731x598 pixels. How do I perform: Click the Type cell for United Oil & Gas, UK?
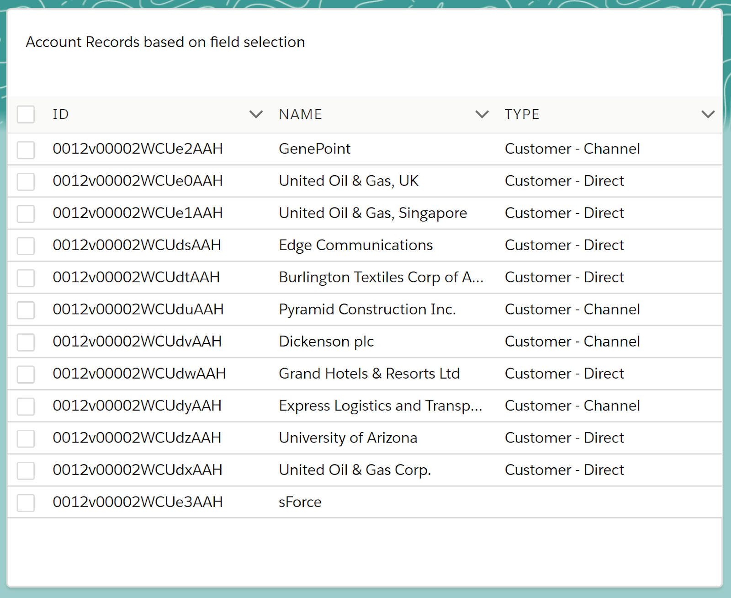[564, 181]
